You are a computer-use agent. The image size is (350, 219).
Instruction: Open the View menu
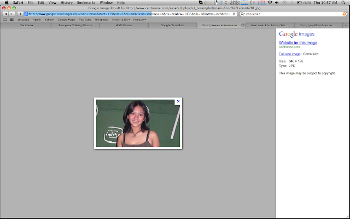point(52,3)
